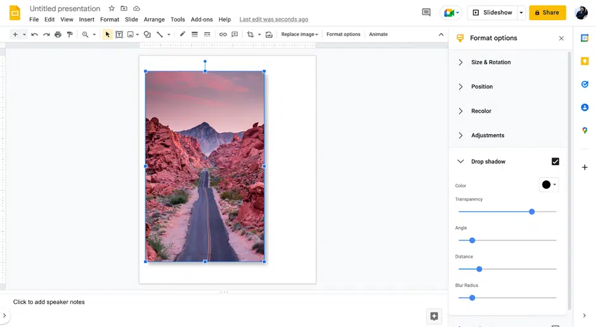Click the drop shadow Transparency slider handle

(532, 212)
